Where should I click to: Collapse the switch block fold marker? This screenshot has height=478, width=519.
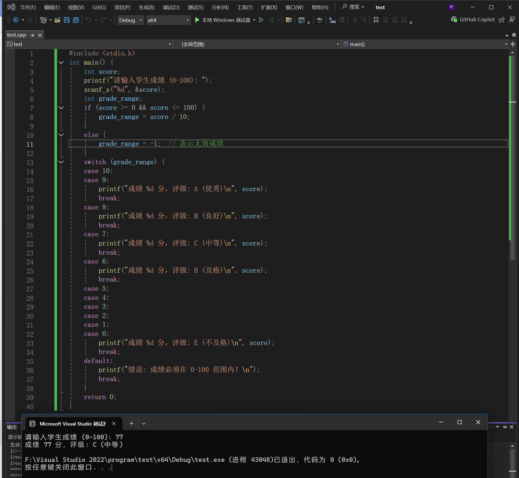[x=61, y=162]
